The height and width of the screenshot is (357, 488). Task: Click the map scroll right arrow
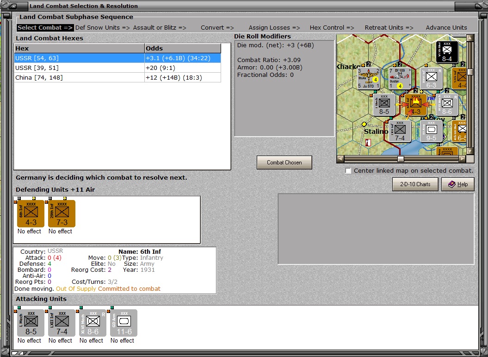(x=463, y=159)
